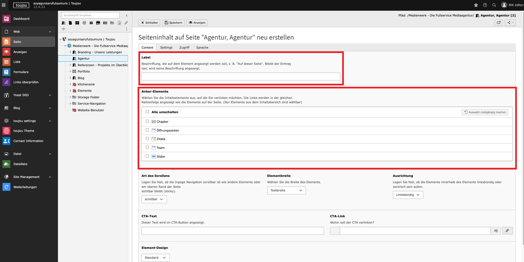
Task: Open the Elementbreite Textbreite dropdown
Action: pos(286,190)
